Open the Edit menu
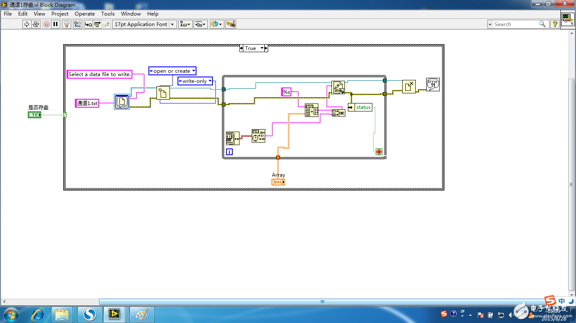 (x=23, y=14)
